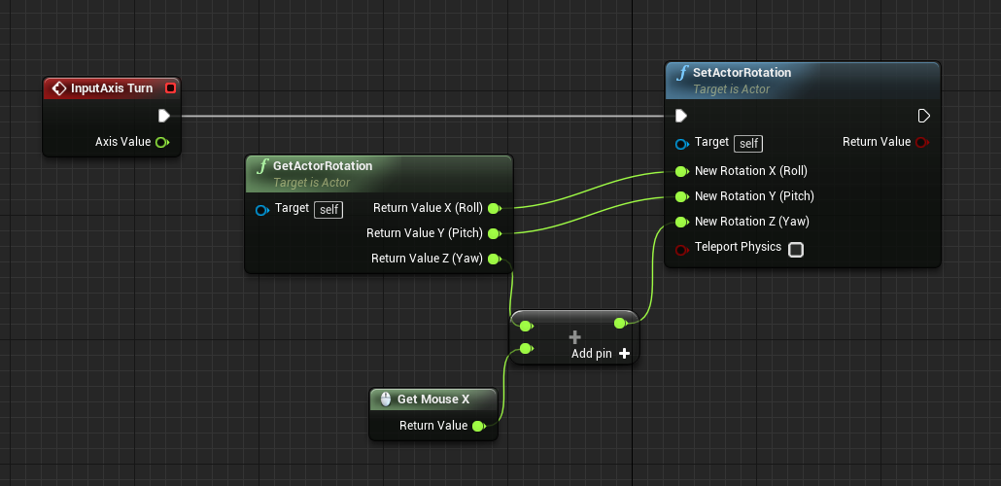Image resolution: width=1001 pixels, height=486 pixels.
Task: Click New Rotation Y (Pitch) input pin
Action: click(682, 196)
